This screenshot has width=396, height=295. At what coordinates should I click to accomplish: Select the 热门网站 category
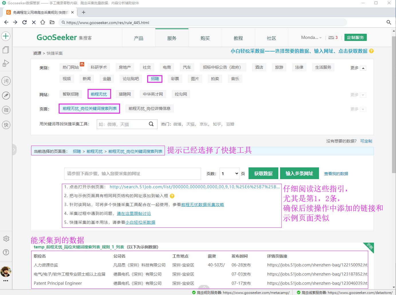[71, 67]
